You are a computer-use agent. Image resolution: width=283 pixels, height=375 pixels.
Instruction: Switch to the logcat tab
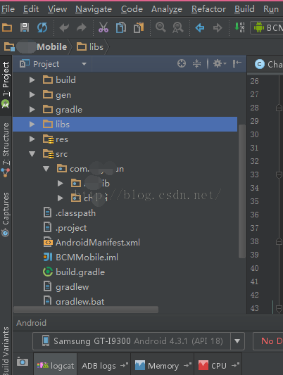pyautogui.click(x=56, y=365)
